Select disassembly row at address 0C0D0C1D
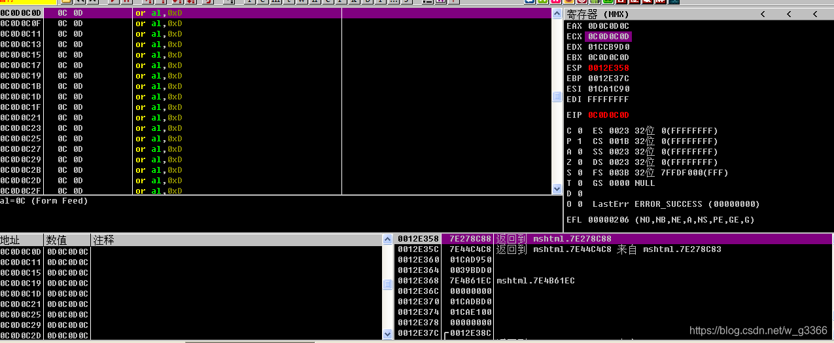The width and height of the screenshot is (834, 343). 275,97
